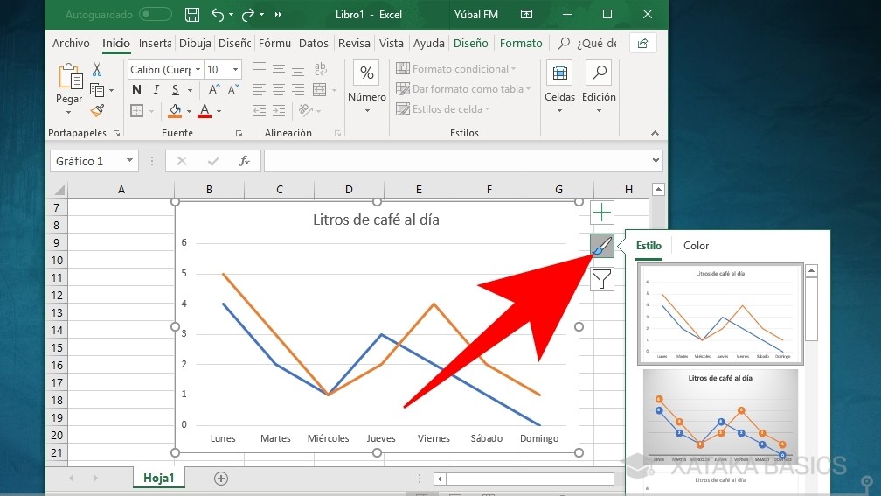The height and width of the screenshot is (496, 881).
Task: Align text left icon
Action: [x=260, y=89]
